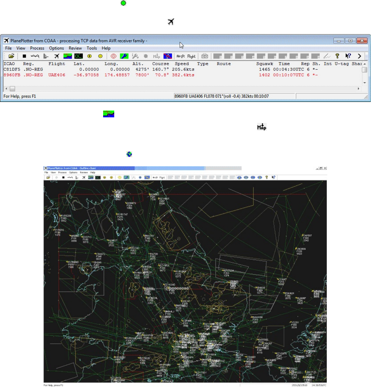Open the message list view icon
The height and width of the screenshot is (388, 371).
[46, 56]
